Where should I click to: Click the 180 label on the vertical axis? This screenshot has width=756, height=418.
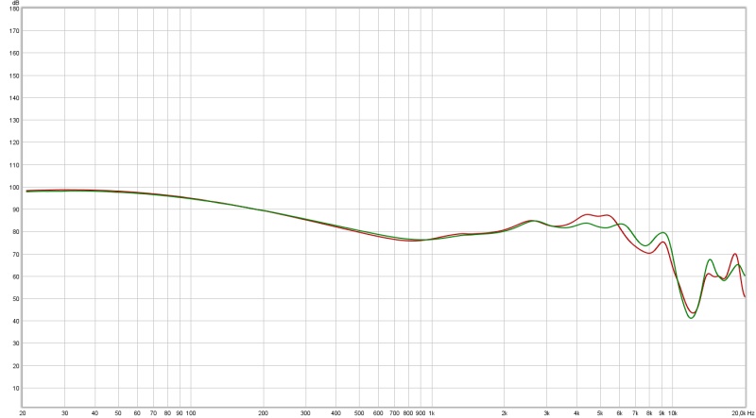[x=13, y=8]
